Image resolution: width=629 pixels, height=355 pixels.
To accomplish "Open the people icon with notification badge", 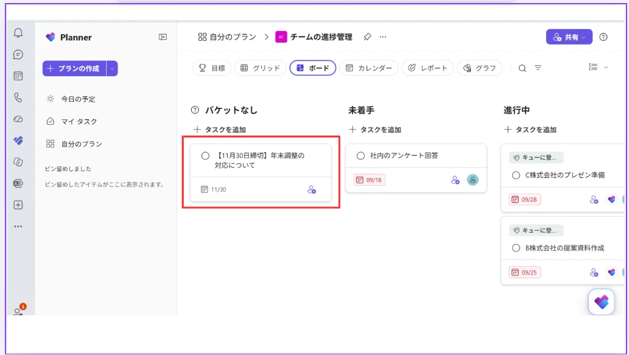I will [18, 310].
